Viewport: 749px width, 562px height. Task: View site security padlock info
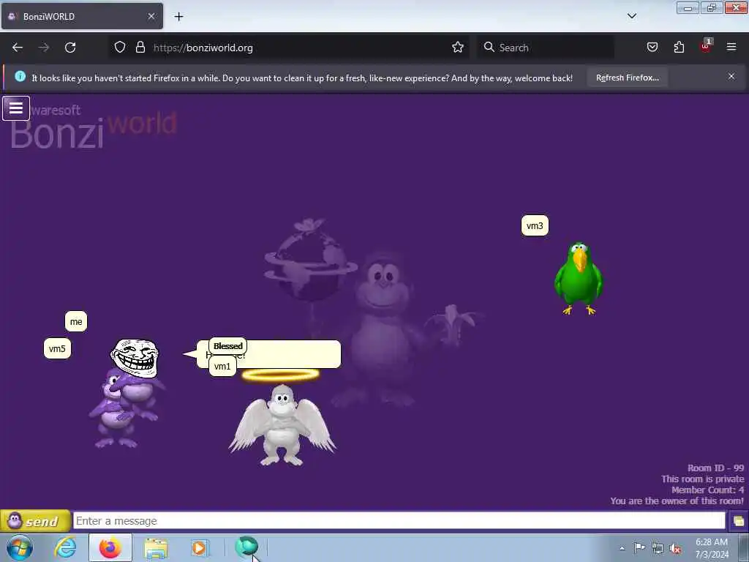[140, 48]
